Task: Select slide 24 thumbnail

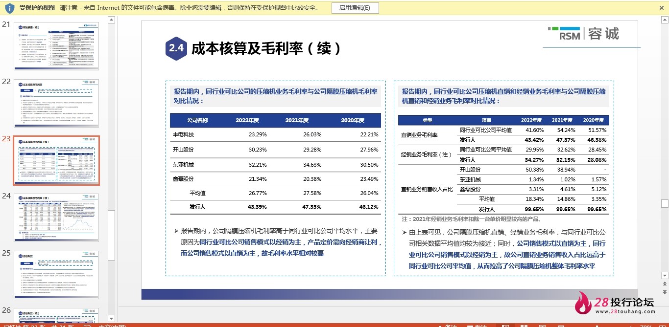Action: (x=56, y=218)
